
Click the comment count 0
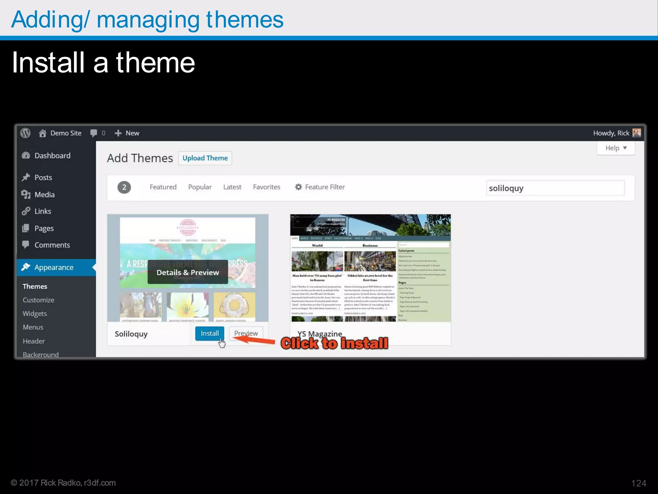click(103, 133)
